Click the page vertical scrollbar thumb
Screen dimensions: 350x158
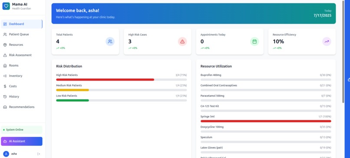(343, 52)
